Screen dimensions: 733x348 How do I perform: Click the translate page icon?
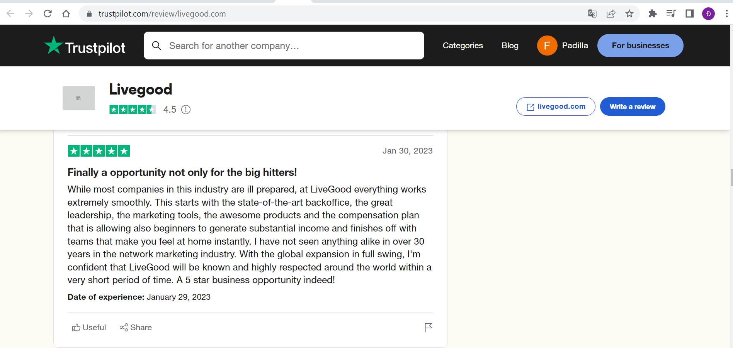coord(592,14)
